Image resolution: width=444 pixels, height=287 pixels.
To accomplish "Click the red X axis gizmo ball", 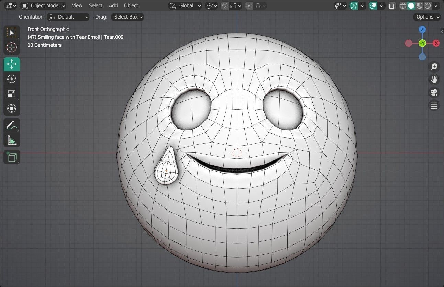I will pyautogui.click(x=436, y=43).
